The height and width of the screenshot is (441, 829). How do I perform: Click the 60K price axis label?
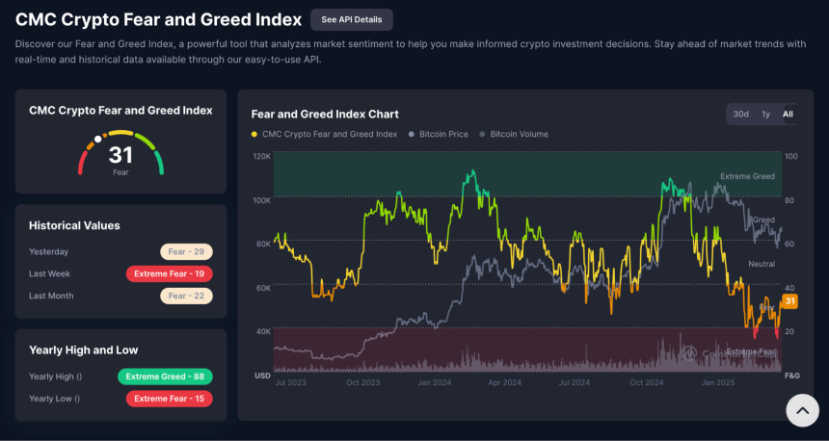(264, 288)
